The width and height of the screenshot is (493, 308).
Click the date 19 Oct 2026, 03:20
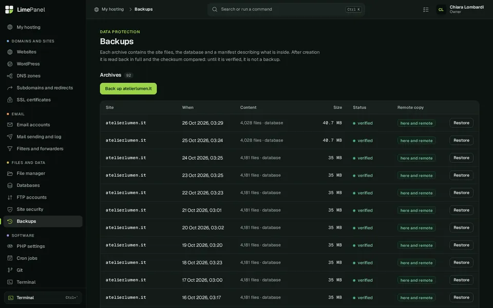point(202,245)
